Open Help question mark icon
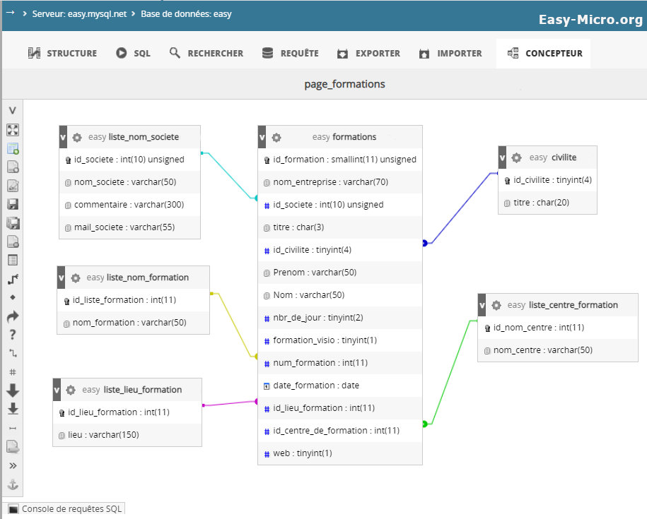Image resolution: width=647 pixels, height=519 pixels. pyautogui.click(x=13, y=335)
